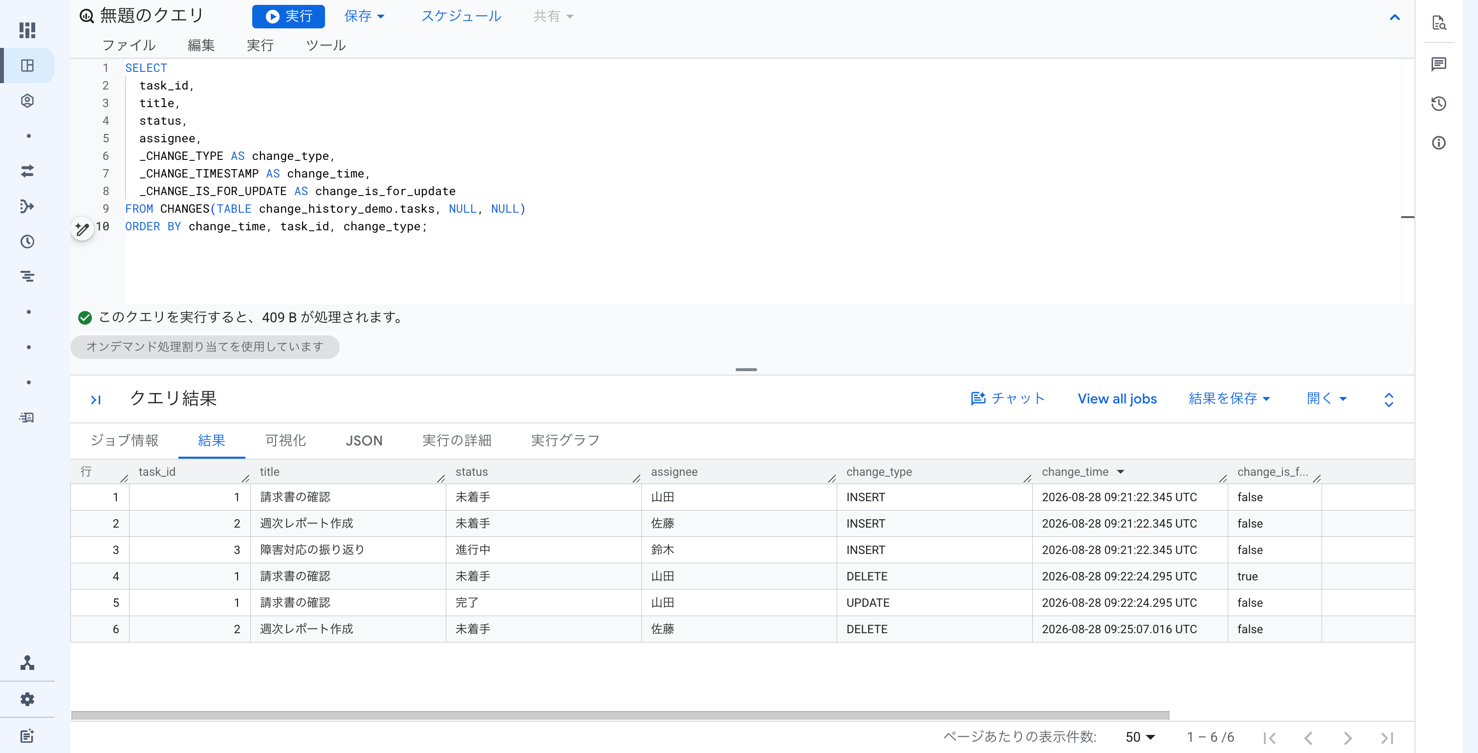The height and width of the screenshot is (753, 1478).
Task: Go to the first results page
Action: pyautogui.click(x=1269, y=738)
